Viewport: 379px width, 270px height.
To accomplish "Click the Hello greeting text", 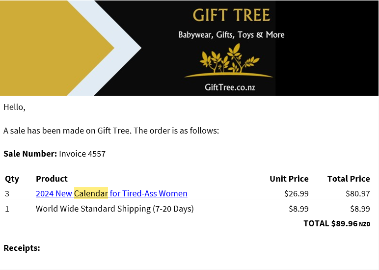I will 14,107.
